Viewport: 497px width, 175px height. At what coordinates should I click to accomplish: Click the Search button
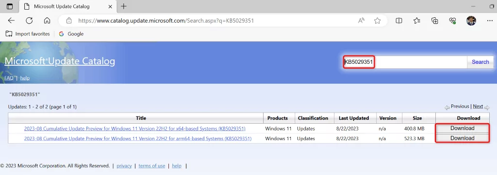tap(480, 62)
